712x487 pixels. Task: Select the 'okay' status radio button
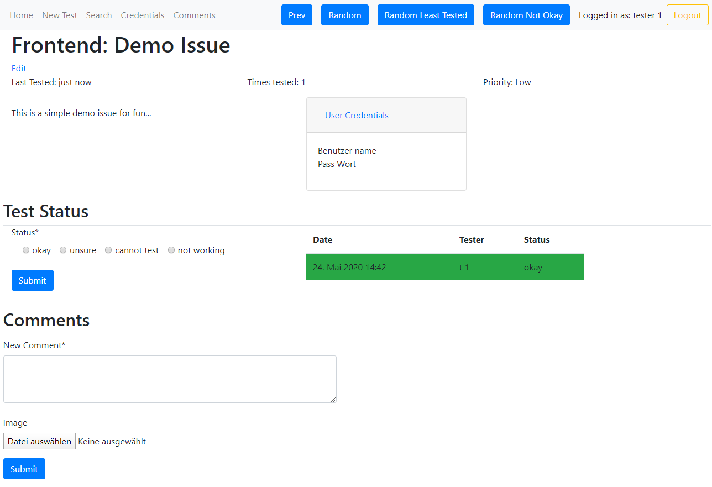26,250
